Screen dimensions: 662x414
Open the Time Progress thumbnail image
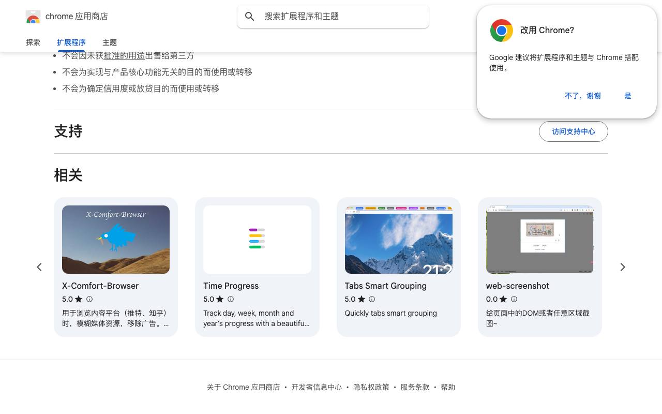point(257,240)
